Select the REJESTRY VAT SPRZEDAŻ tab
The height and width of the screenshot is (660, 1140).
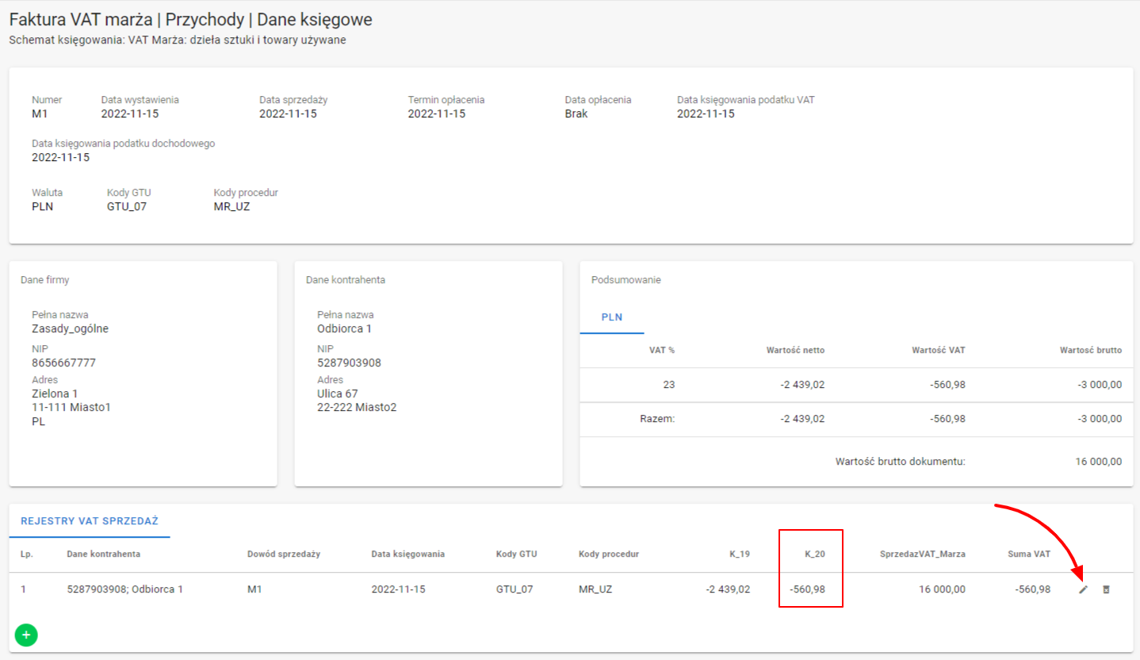(89, 521)
